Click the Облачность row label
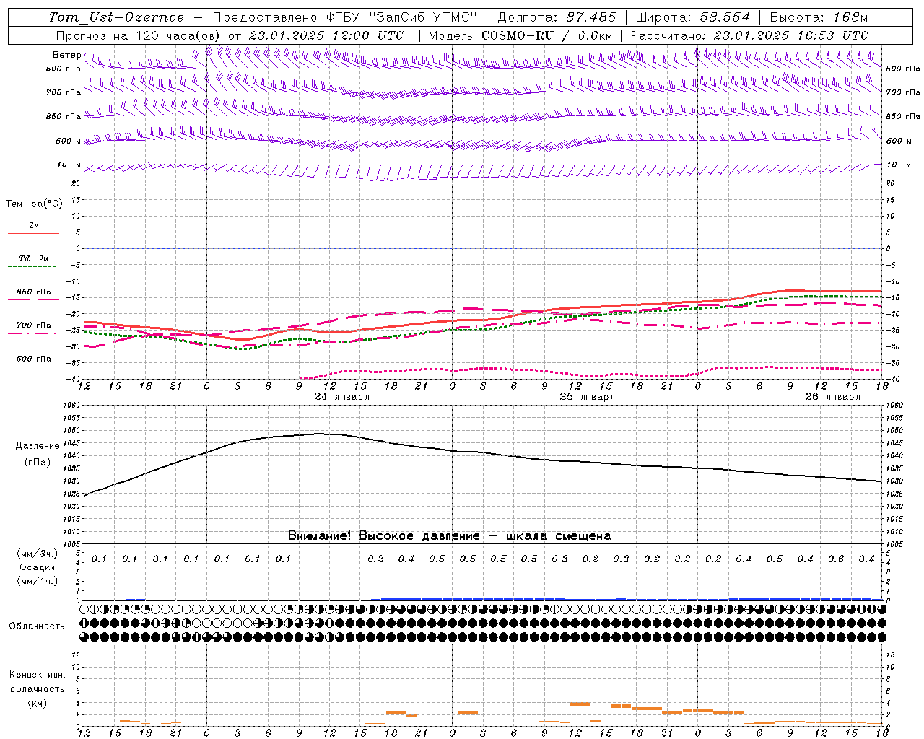Image resolution: width=924 pixels, height=739 pixels. tap(37, 626)
